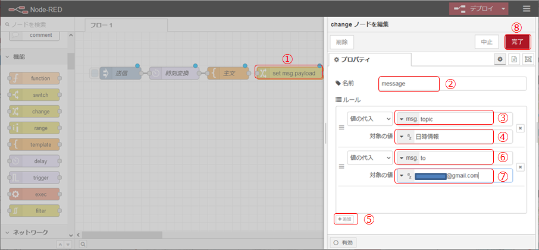Click the 追加 add rule button

point(346,219)
